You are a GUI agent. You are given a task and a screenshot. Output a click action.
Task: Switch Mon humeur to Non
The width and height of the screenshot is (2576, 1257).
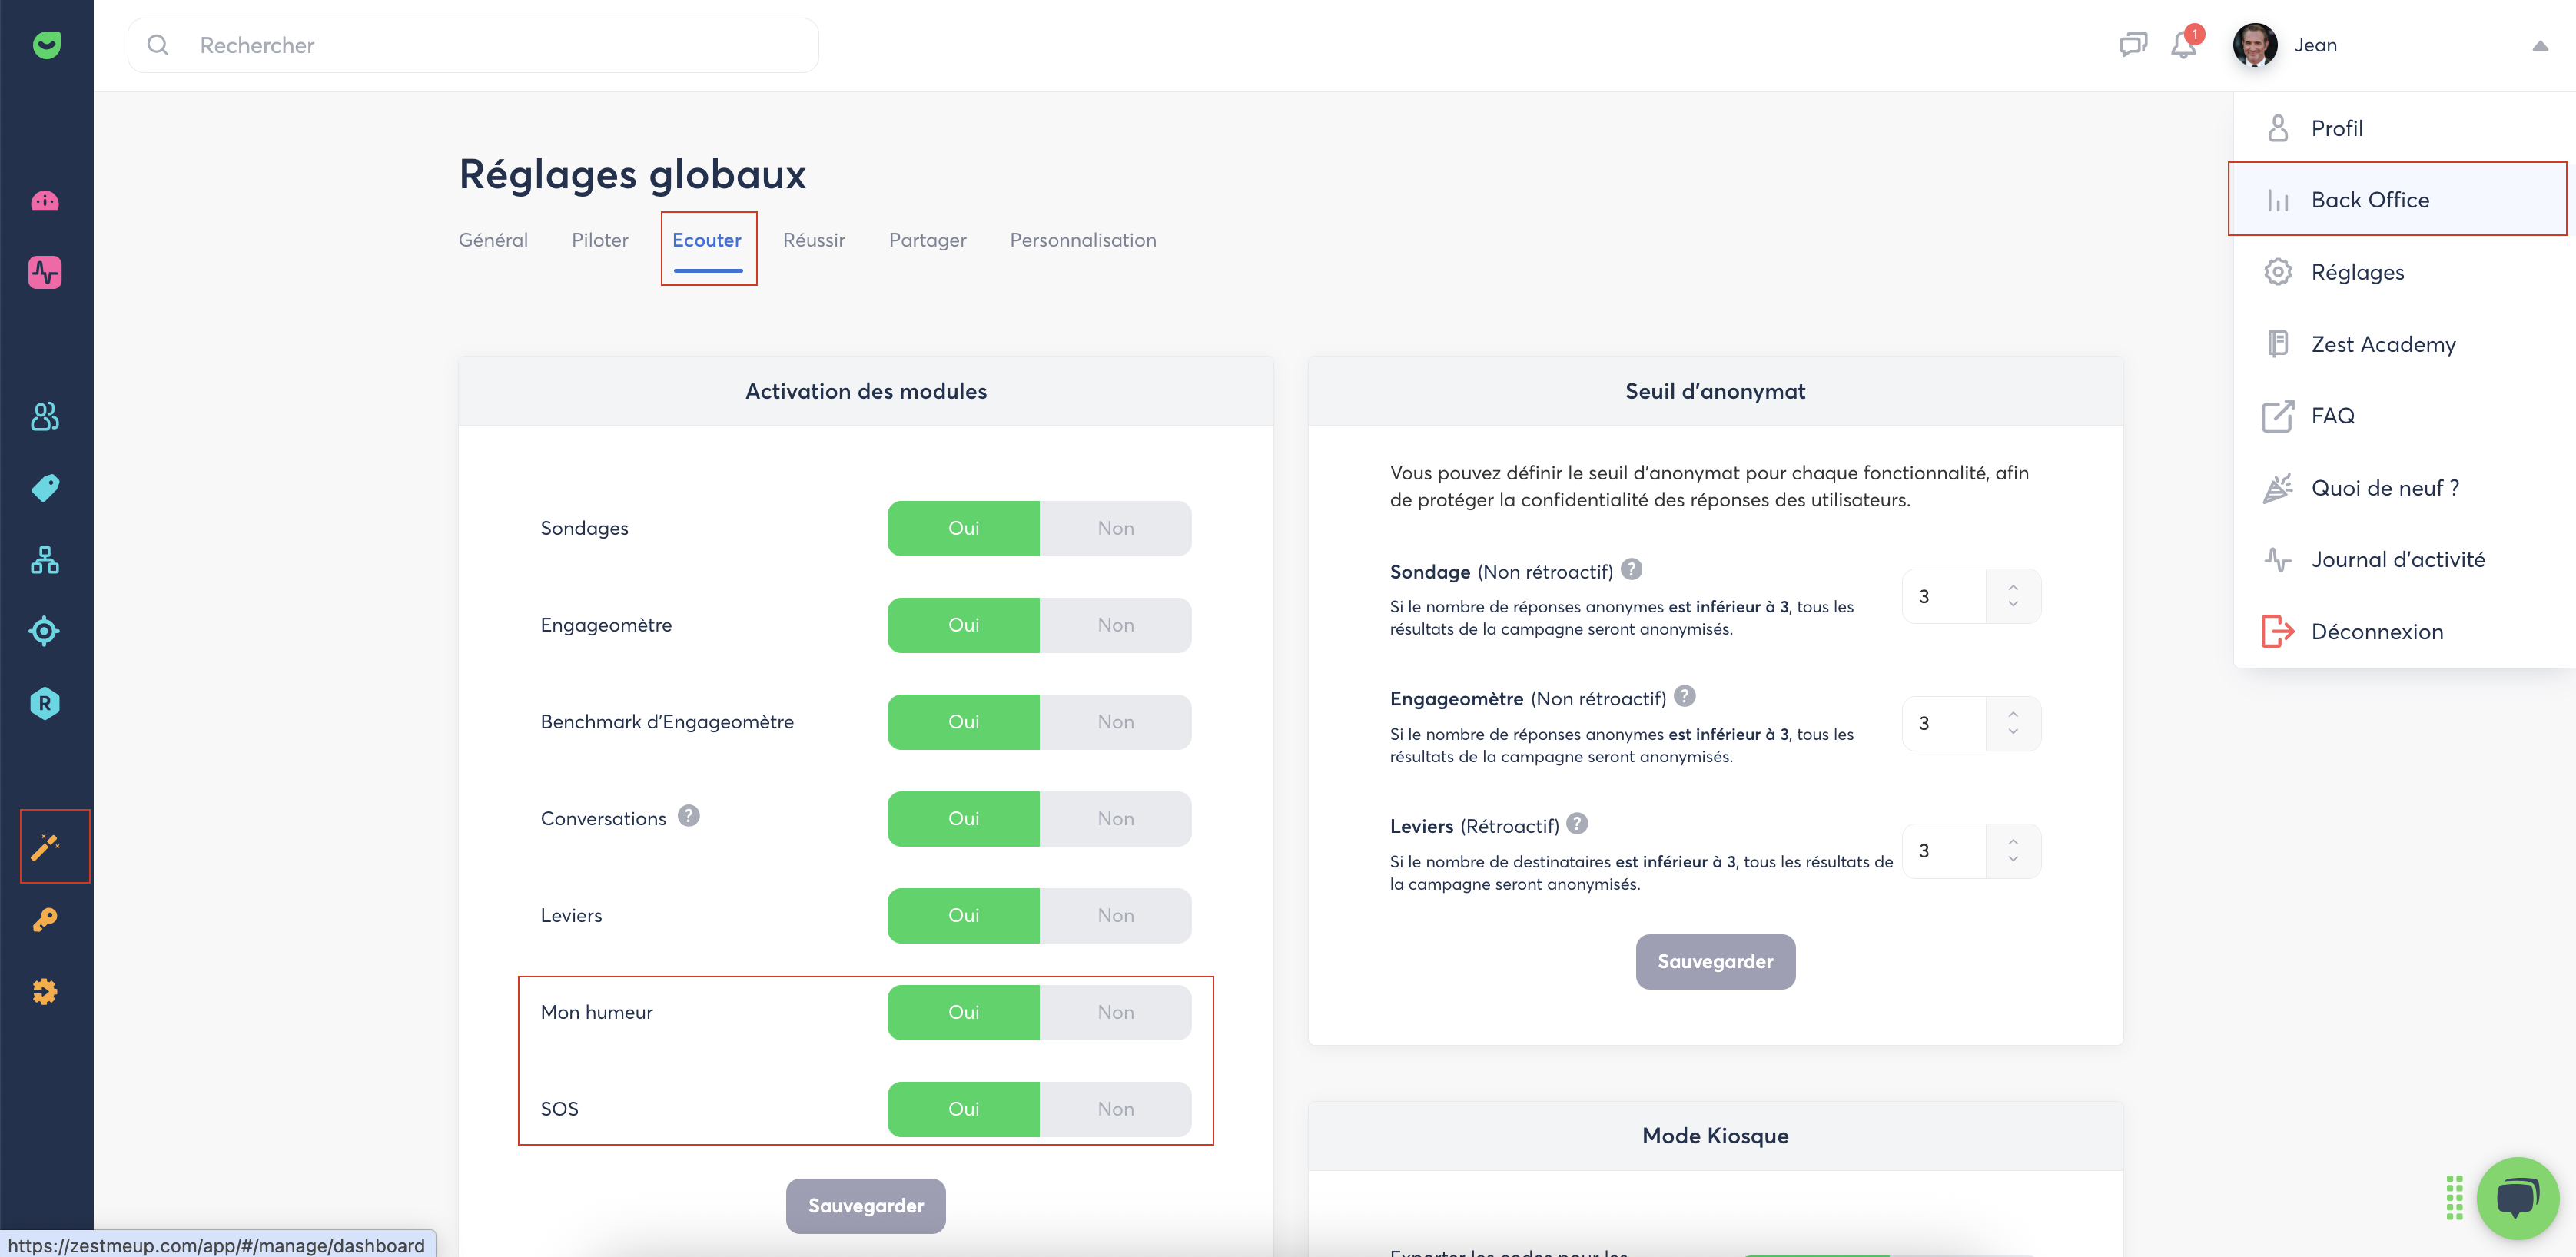1115,1012
